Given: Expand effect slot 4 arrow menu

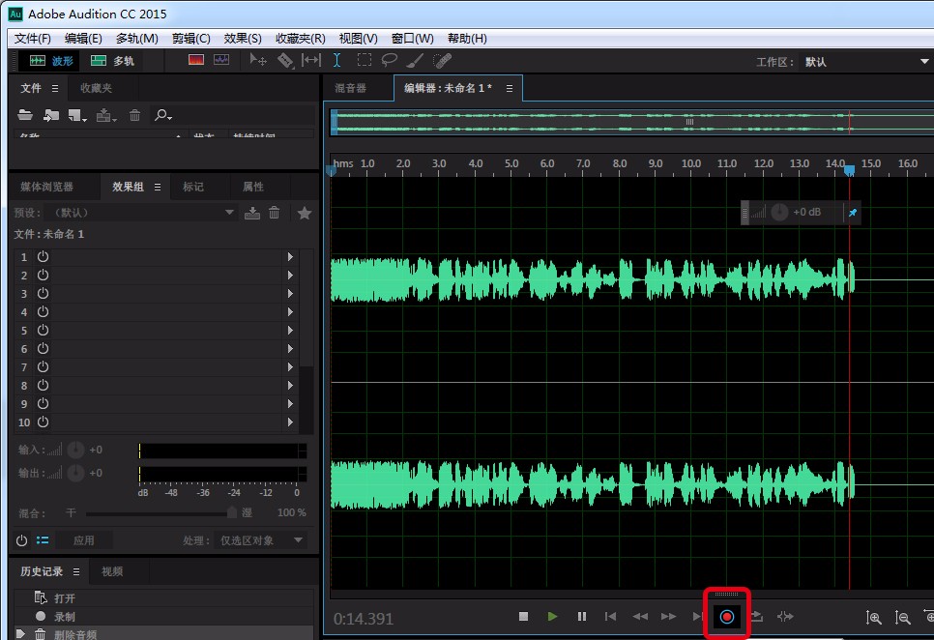Looking at the screenshot, I should tap(291, 312).
